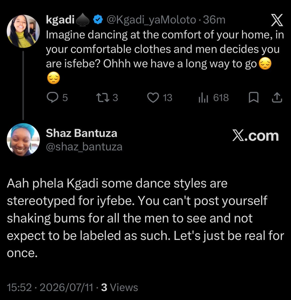Open Shaz Bantuza's profile picture
The height and width of the screenshot is (300, 291).
click(23, 140)
